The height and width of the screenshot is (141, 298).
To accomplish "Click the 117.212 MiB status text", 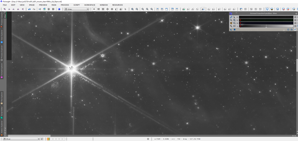I will (195, 139).
